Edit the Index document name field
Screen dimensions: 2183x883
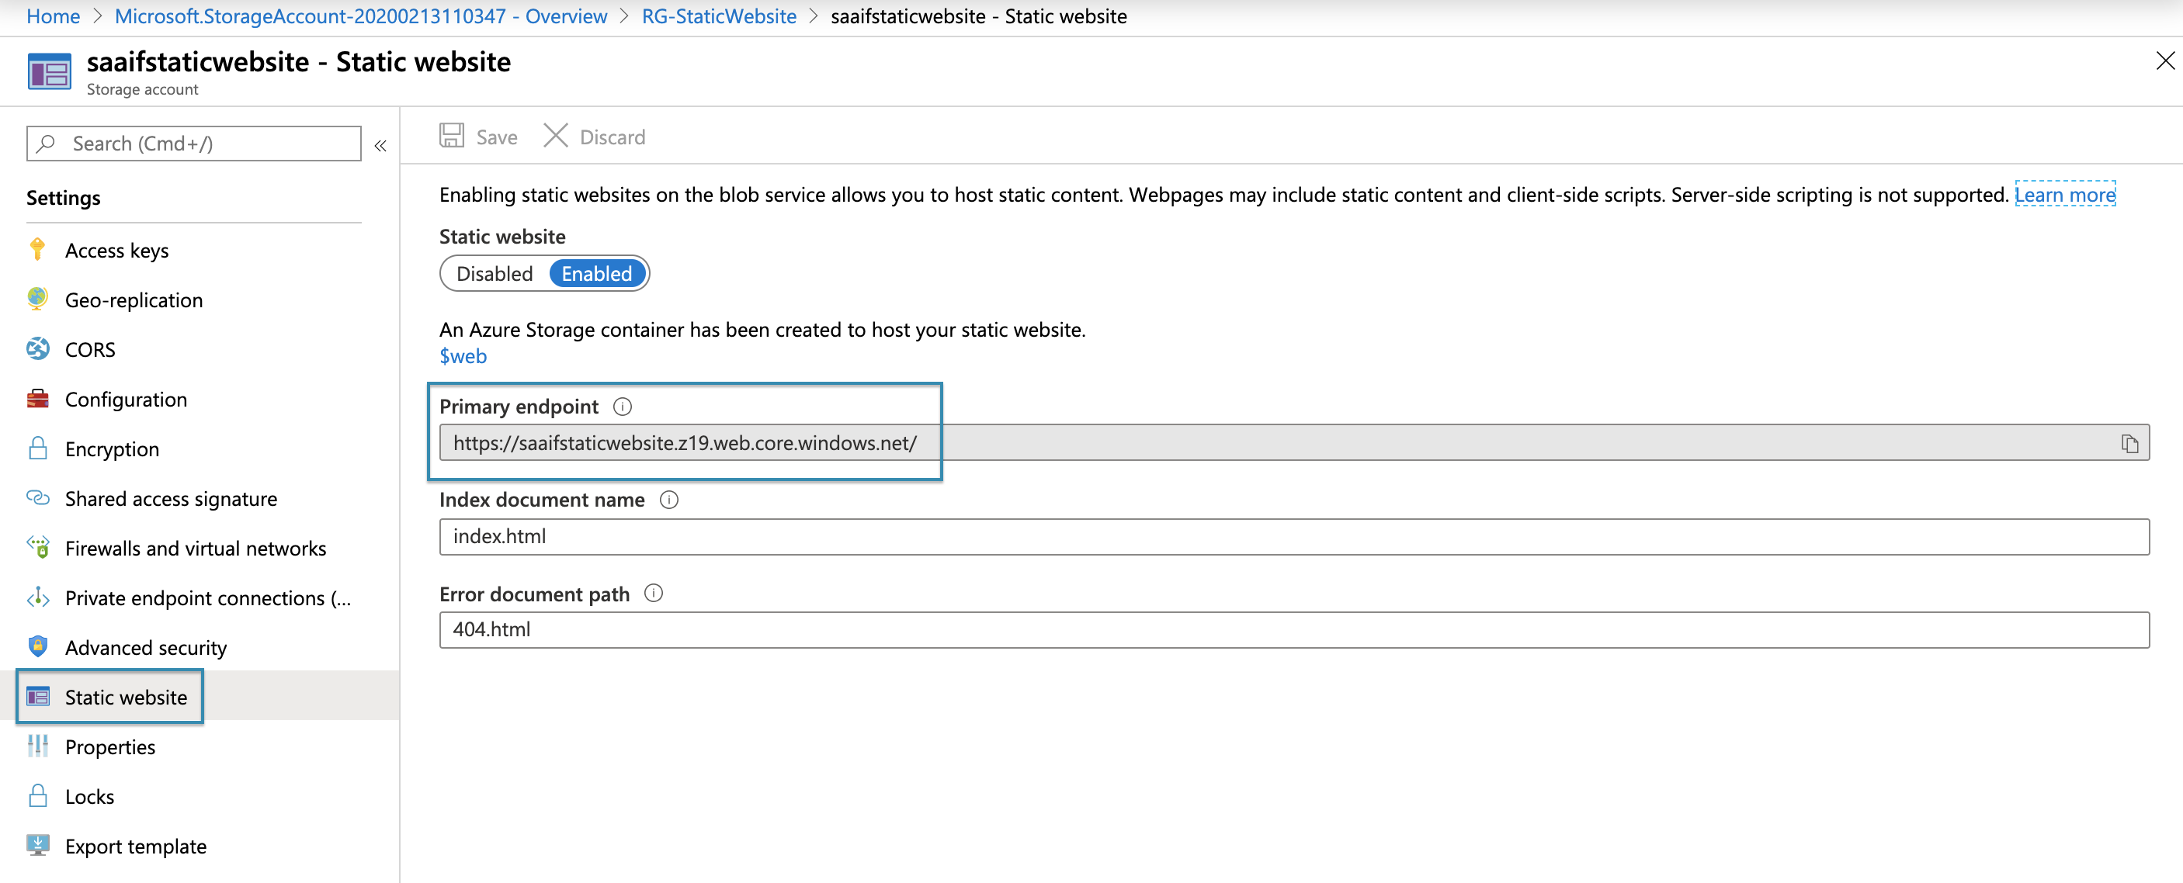(1294, 536)
